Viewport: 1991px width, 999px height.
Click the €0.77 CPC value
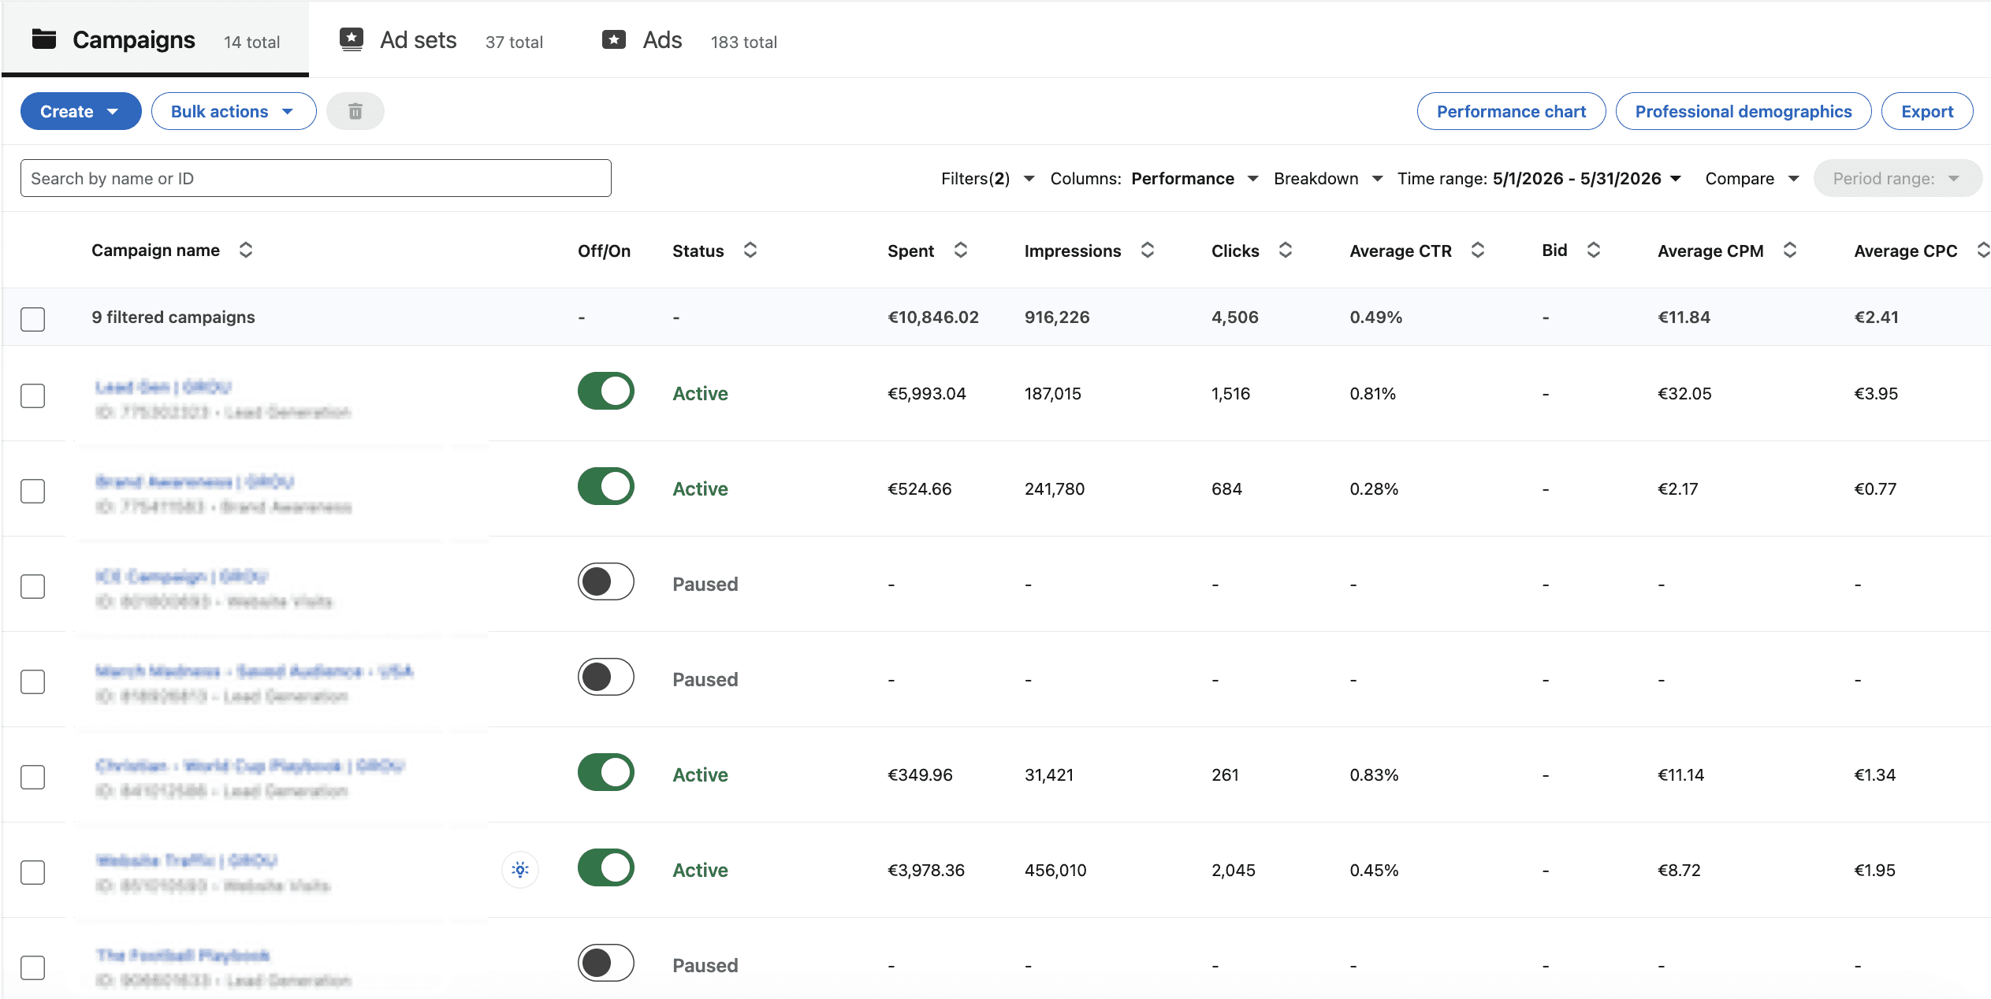[1876, 488]
